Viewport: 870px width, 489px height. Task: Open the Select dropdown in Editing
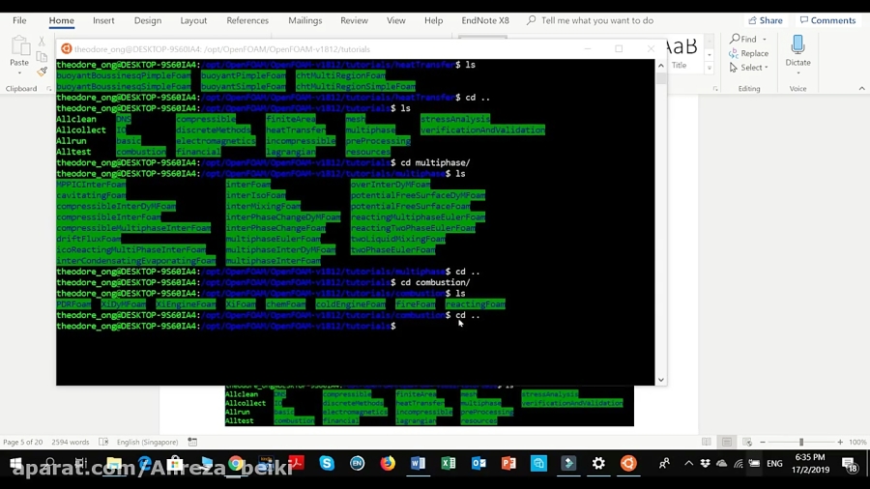pyautogui.click(x=749, y=68)
